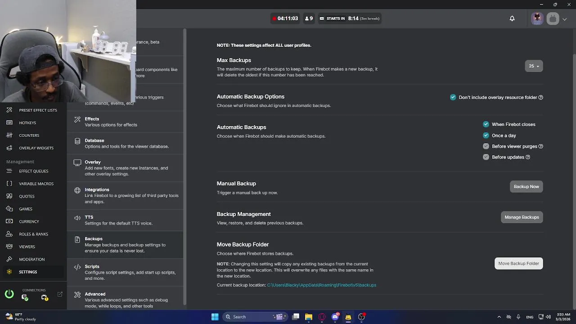Toggle the green connection power button
The width and height of the screenshot is (576, 324).
(9, 294)
